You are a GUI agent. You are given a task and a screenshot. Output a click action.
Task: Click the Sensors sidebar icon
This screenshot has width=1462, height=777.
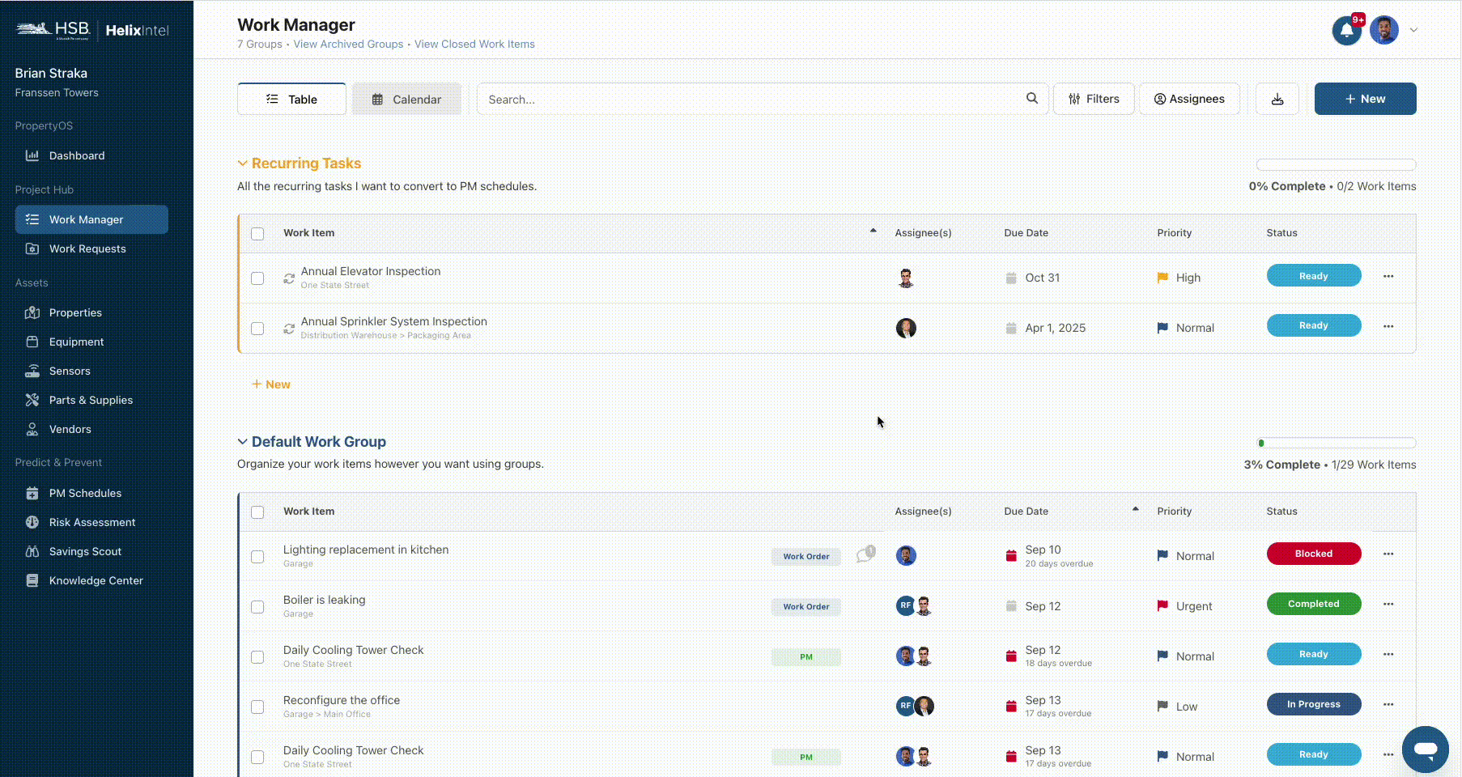32,371
